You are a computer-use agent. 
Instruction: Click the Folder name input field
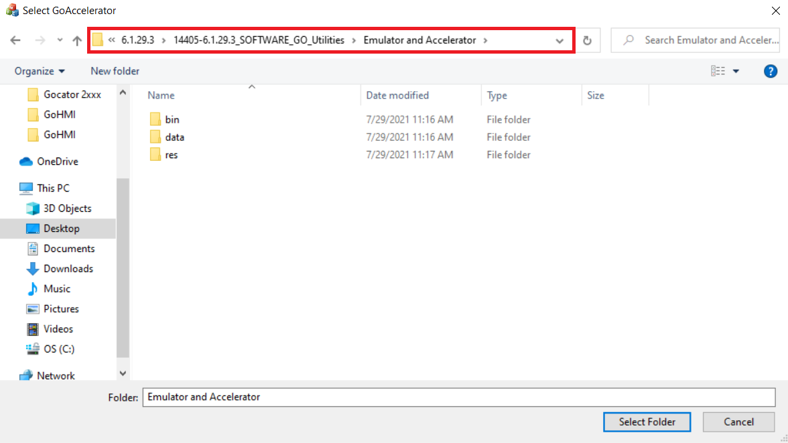pos(459,397)
